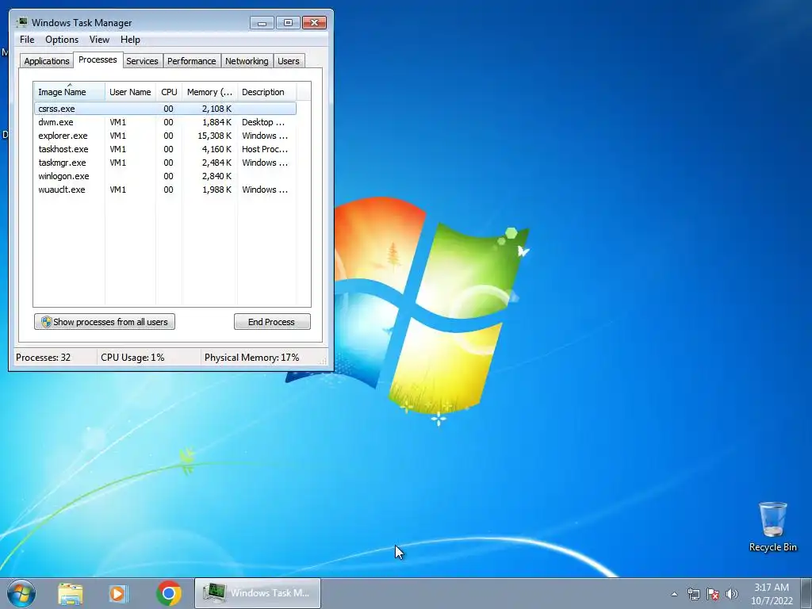Image resolution: width=812 pixels, height=609 pixels.
Task: Open the Windows Start menu orb
Action: click(21, 593)
